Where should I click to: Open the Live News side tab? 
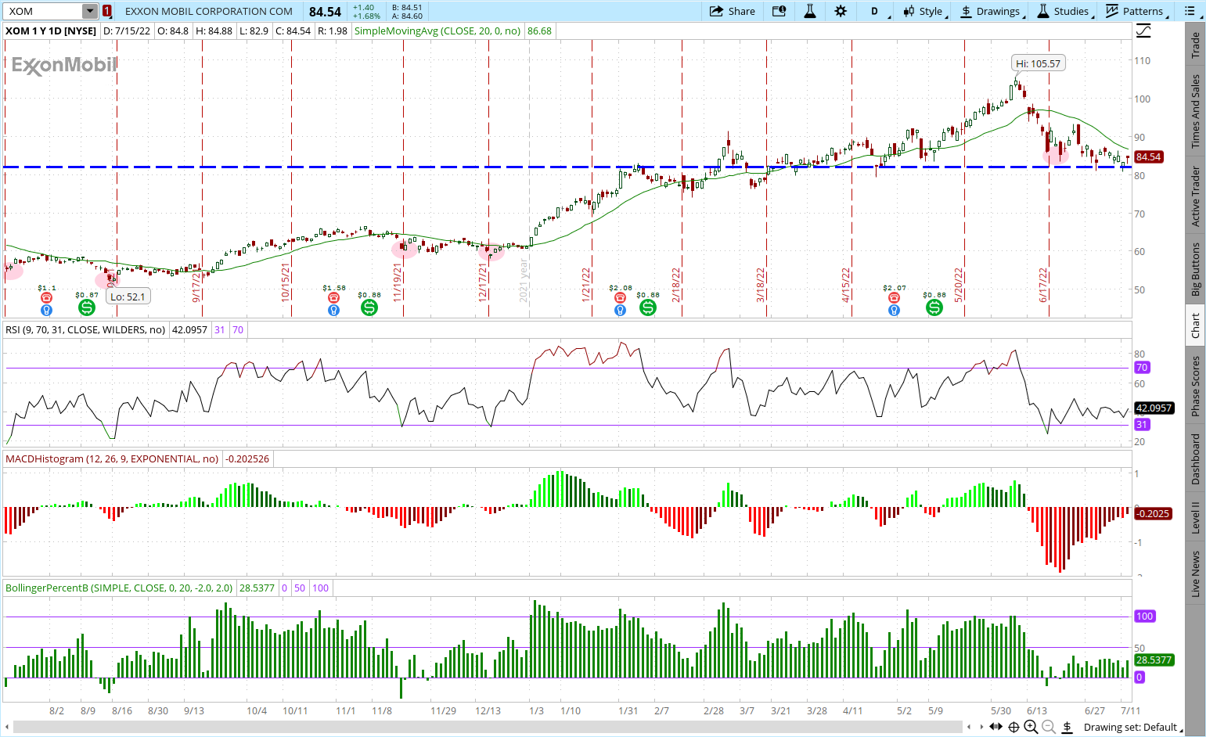1195,573
